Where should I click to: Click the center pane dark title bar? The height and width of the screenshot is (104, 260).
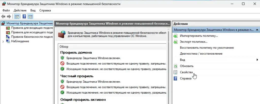112,24
